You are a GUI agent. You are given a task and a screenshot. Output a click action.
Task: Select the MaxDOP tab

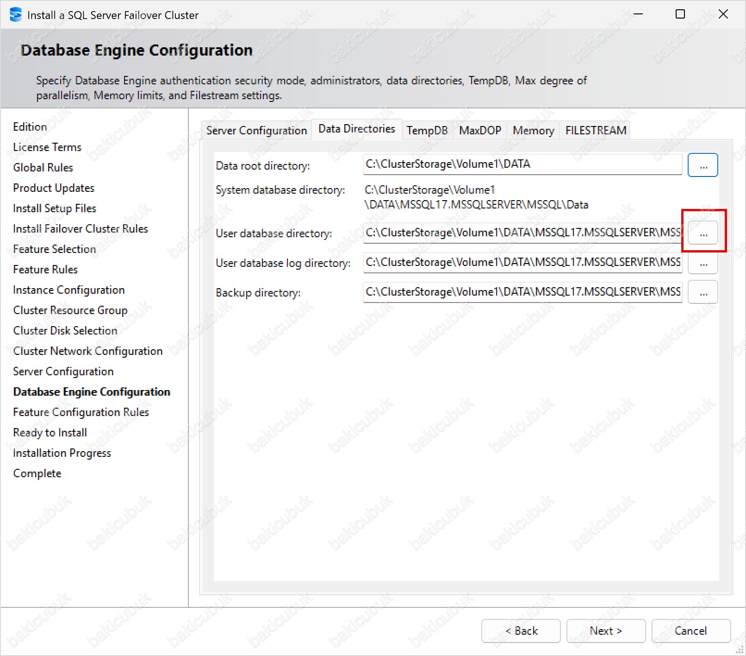[x=480, y=131]
